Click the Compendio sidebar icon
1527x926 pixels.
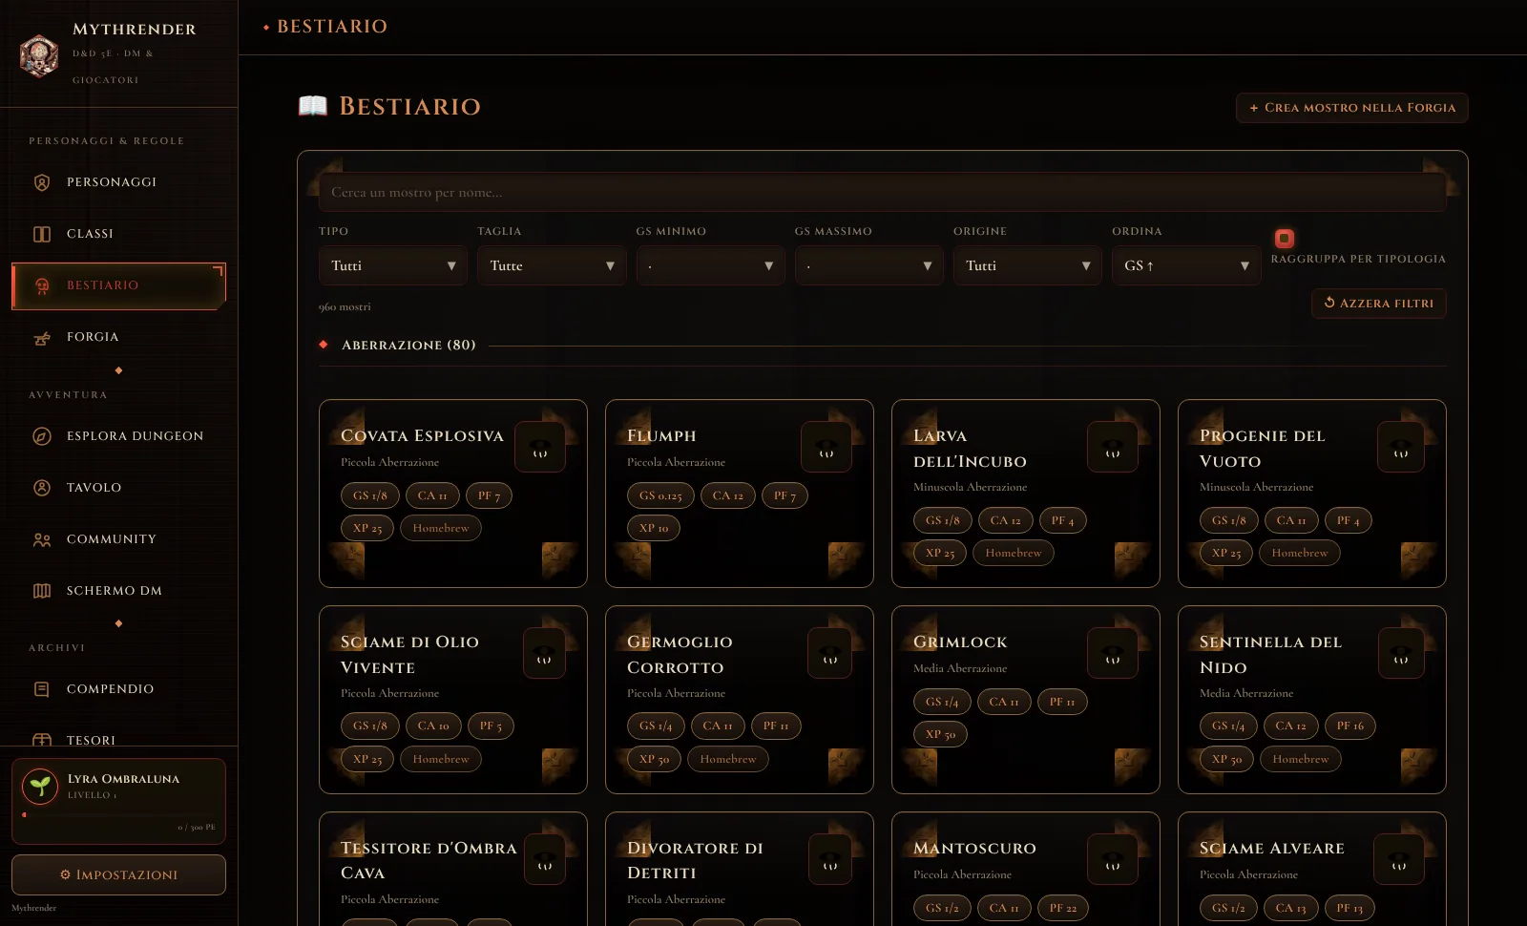42,689
